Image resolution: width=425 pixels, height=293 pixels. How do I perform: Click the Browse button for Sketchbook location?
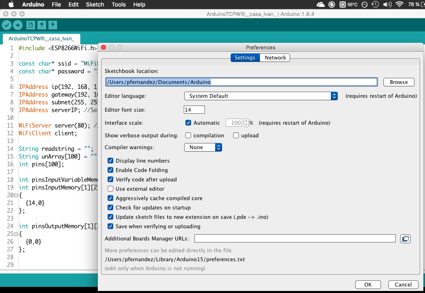[x=399, y=82]
